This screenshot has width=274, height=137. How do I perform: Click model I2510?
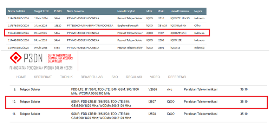pos(161,18)
